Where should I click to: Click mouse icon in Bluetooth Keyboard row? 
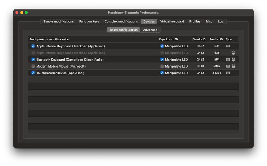[233, 59]
